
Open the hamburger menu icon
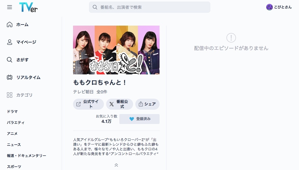click(x=10, y=7)
